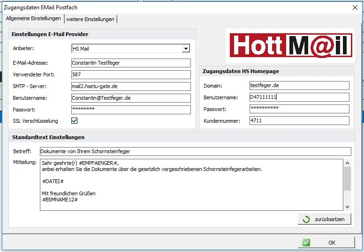Close the Zugangsdaten EMail Postfach dialog
This screenshot has width=364, height=252.
pos(355,7)
